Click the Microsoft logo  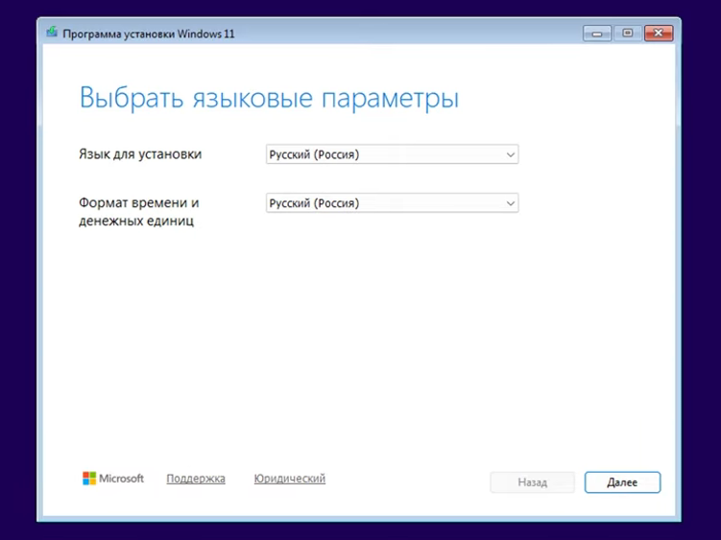pyautogui.click(x=113, y=479)
